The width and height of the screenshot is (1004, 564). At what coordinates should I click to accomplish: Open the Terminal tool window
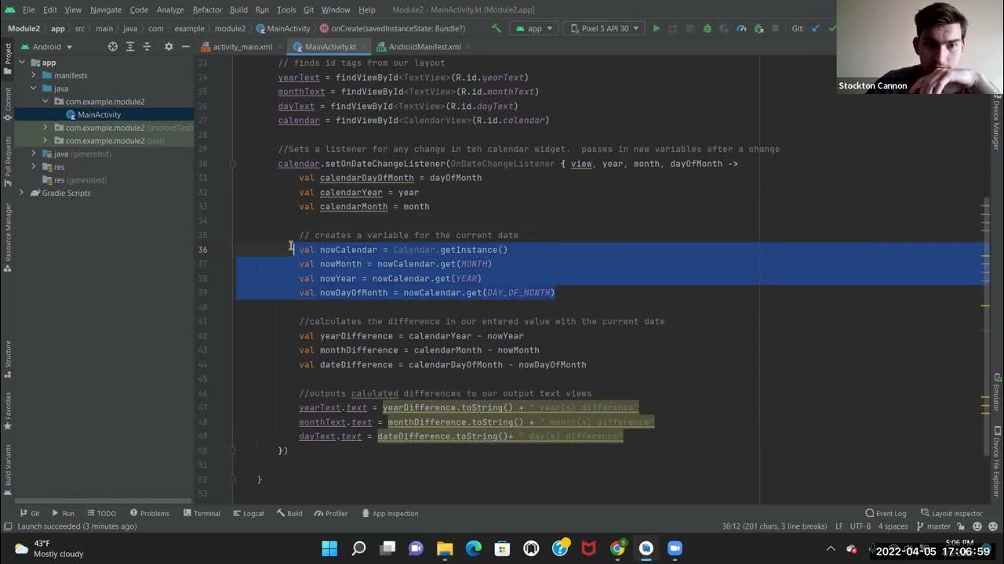click(x=202, y=513)
